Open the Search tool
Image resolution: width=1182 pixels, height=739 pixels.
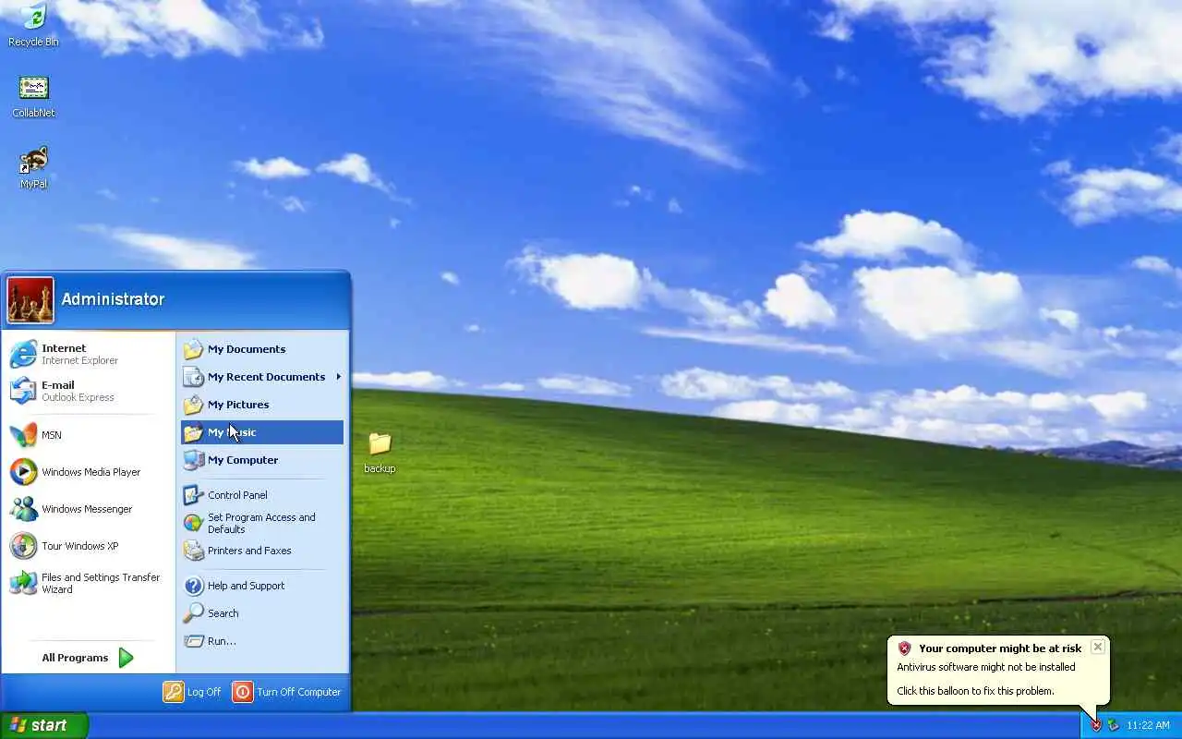tap(262, 613)
